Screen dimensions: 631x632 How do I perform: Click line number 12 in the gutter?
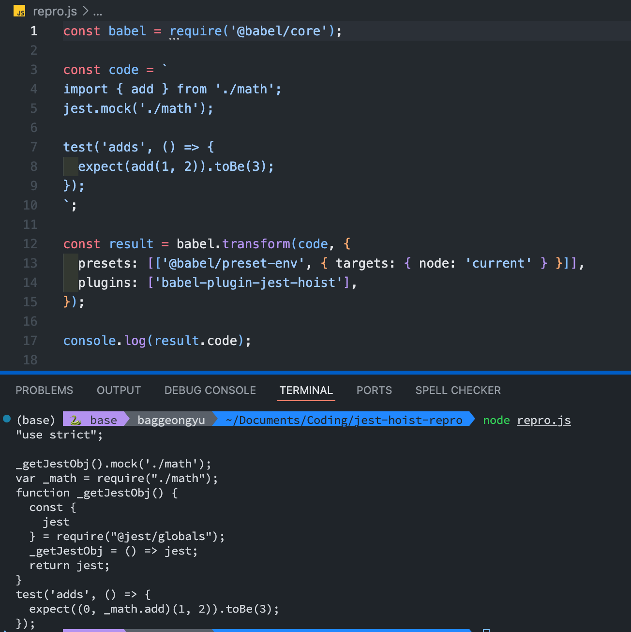(x=30, y=244)
